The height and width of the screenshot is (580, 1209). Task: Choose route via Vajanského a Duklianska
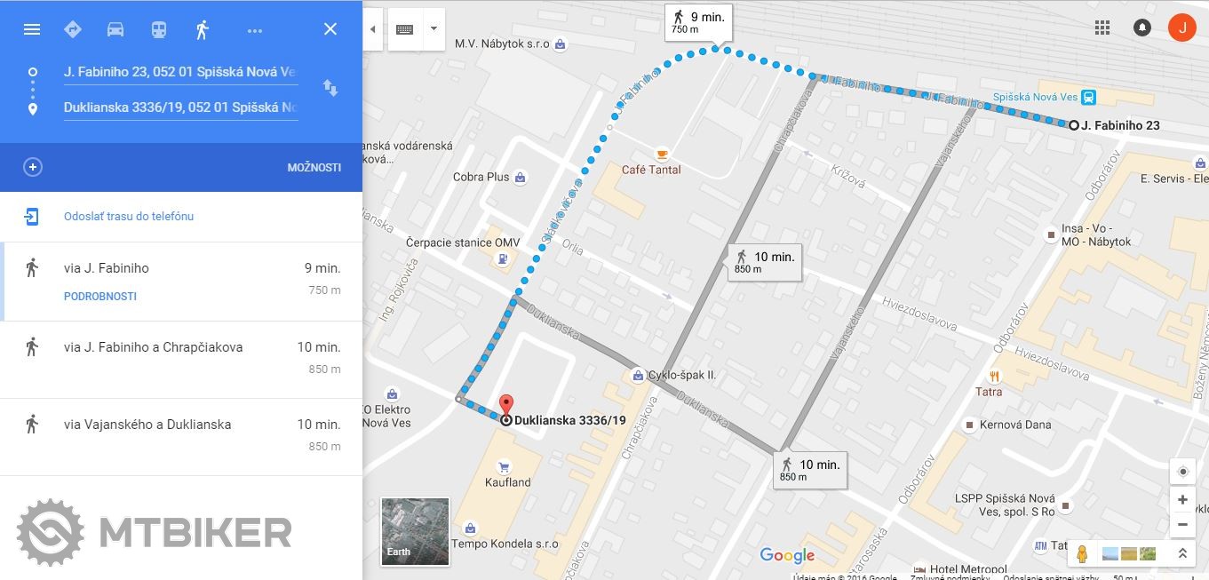tap(181, 436)
